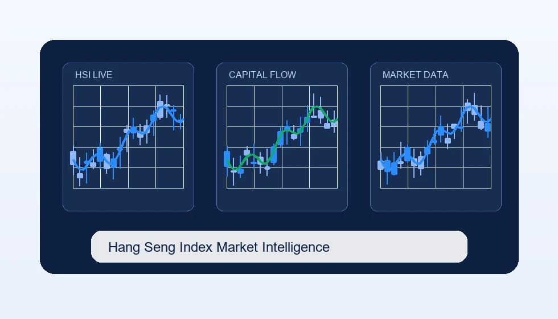Select the HSI LIVE candlestick chart
Viewport: 558px width, 319px height.
(129, 137)
